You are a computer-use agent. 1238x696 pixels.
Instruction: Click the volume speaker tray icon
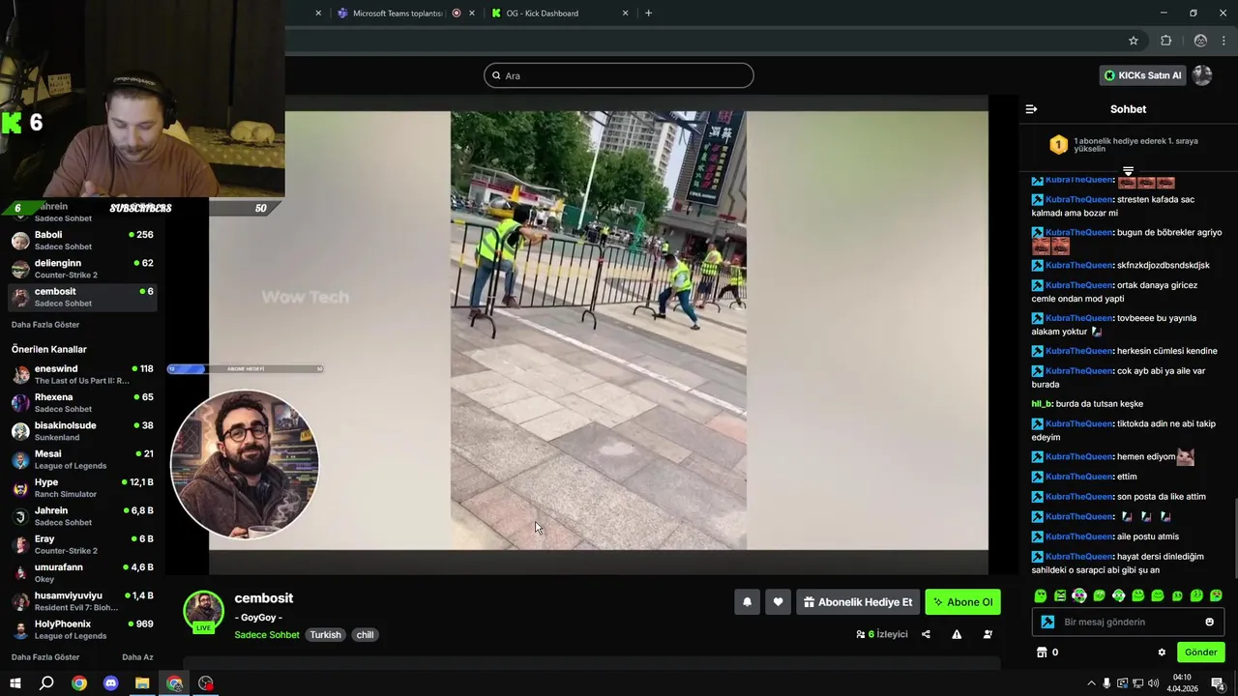pos(1152,683)
